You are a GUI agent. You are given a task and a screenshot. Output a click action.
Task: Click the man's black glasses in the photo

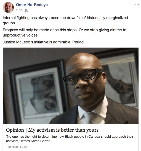tap(83, 76)
